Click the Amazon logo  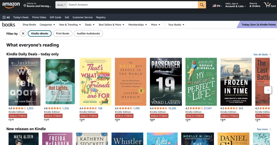coord(11,5)
